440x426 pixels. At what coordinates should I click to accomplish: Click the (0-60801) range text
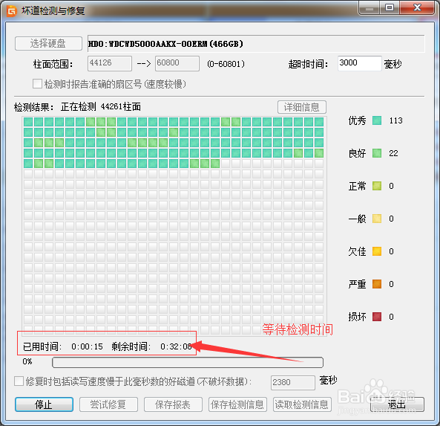(x=226, y=64)
